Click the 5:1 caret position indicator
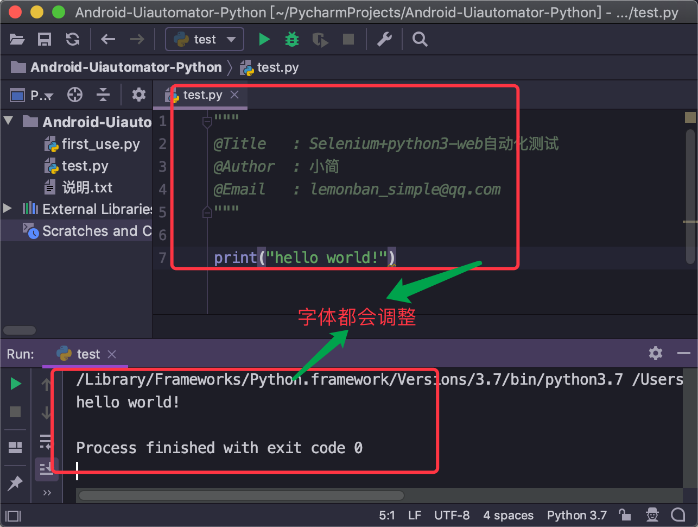The width and height of the screenshot is (698, 527). [387, 515]
